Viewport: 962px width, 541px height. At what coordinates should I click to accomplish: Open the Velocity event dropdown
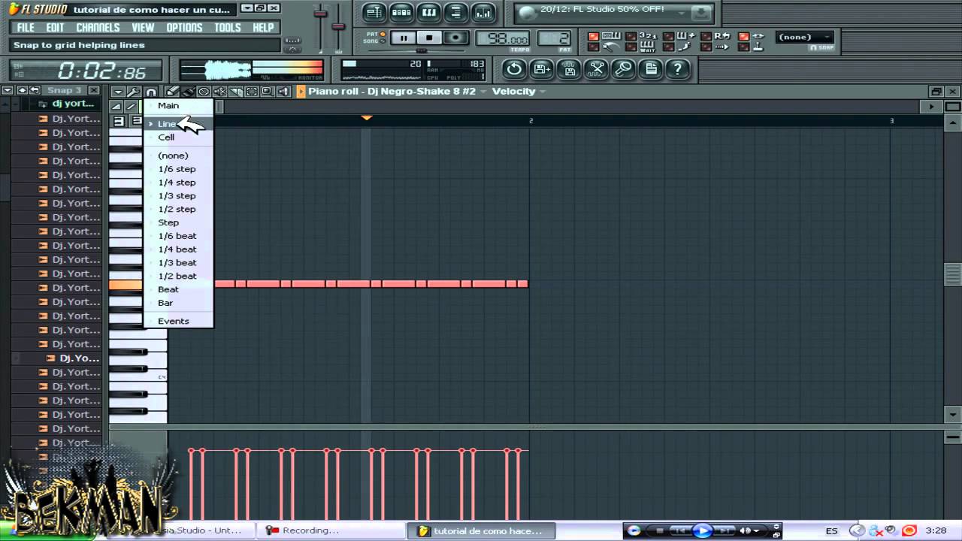[519, 92]
